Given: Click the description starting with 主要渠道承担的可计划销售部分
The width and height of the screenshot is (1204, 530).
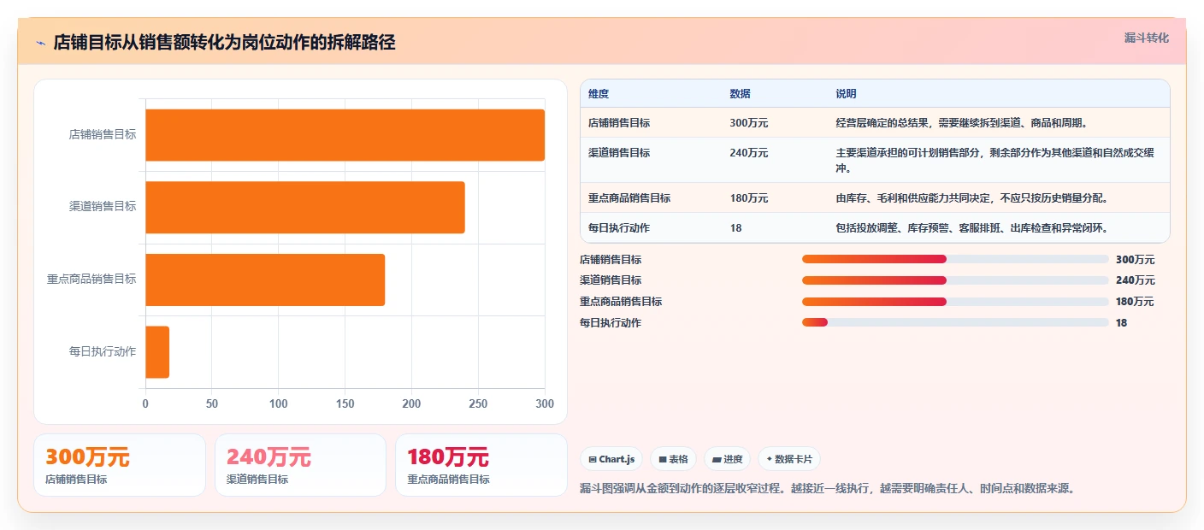Looking at the screenshot, I should click(x=995, y=161).
